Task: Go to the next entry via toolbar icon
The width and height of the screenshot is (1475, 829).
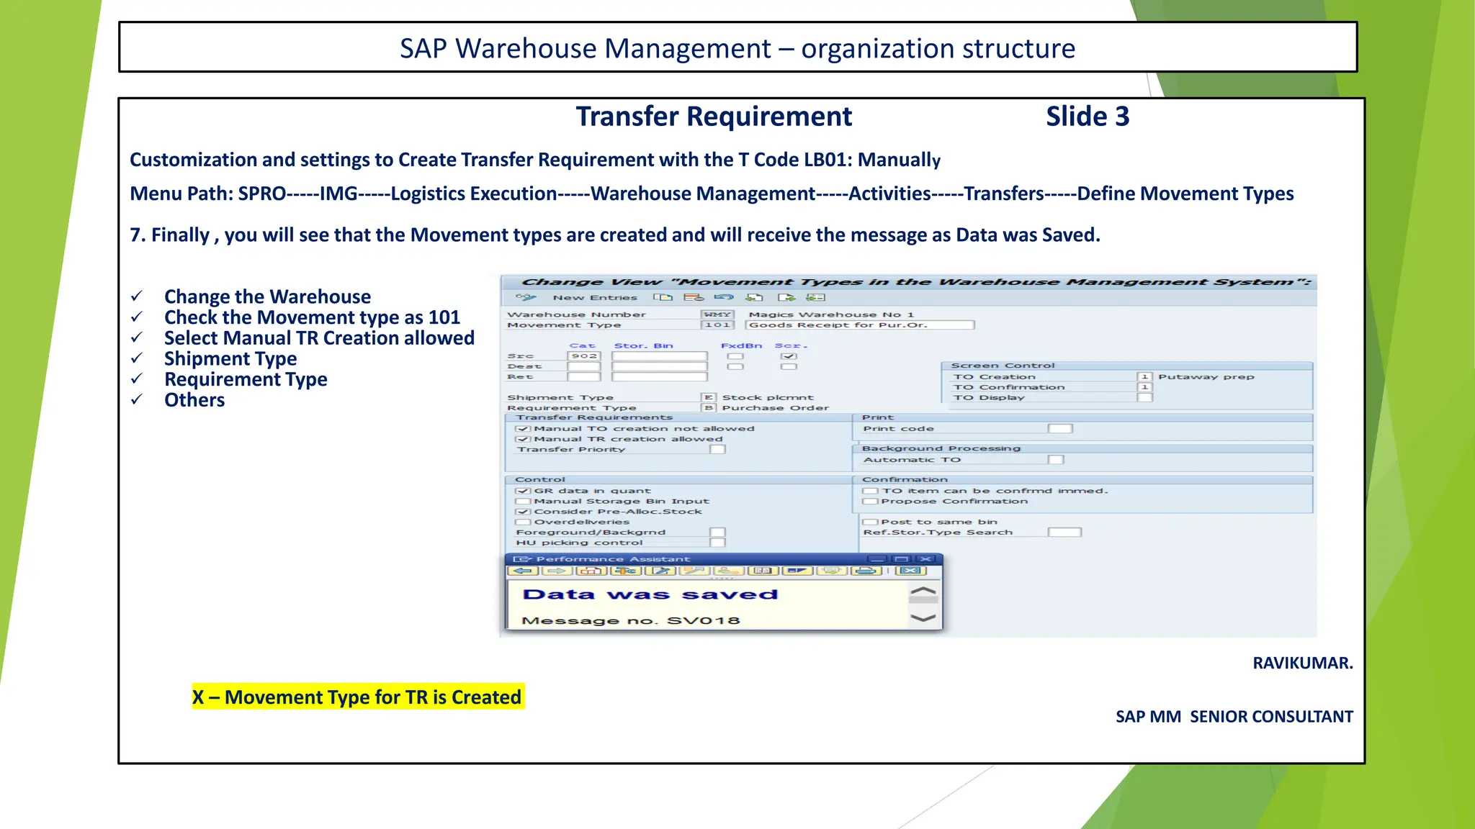Action: pos(786,297)
